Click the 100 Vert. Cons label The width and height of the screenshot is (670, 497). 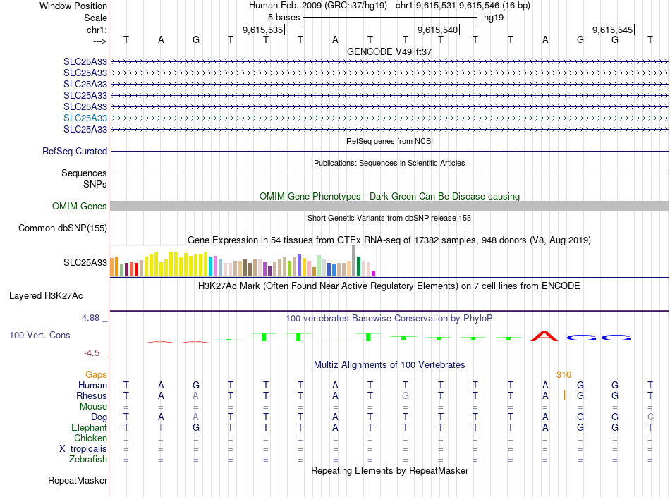(x=39, y=335)
